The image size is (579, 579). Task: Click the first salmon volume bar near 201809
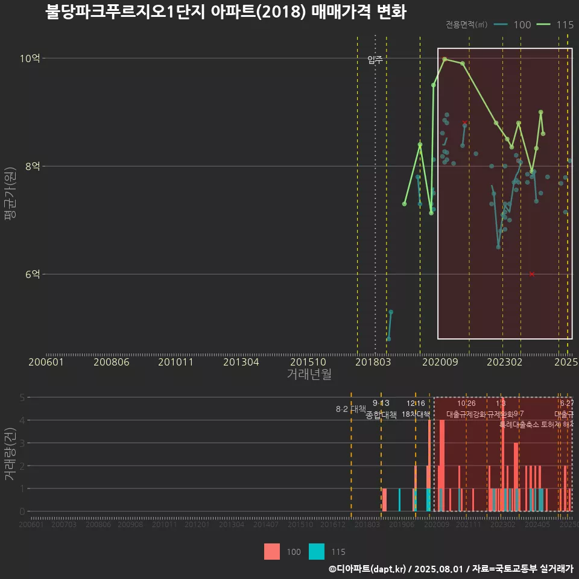(x=384, y=500)
